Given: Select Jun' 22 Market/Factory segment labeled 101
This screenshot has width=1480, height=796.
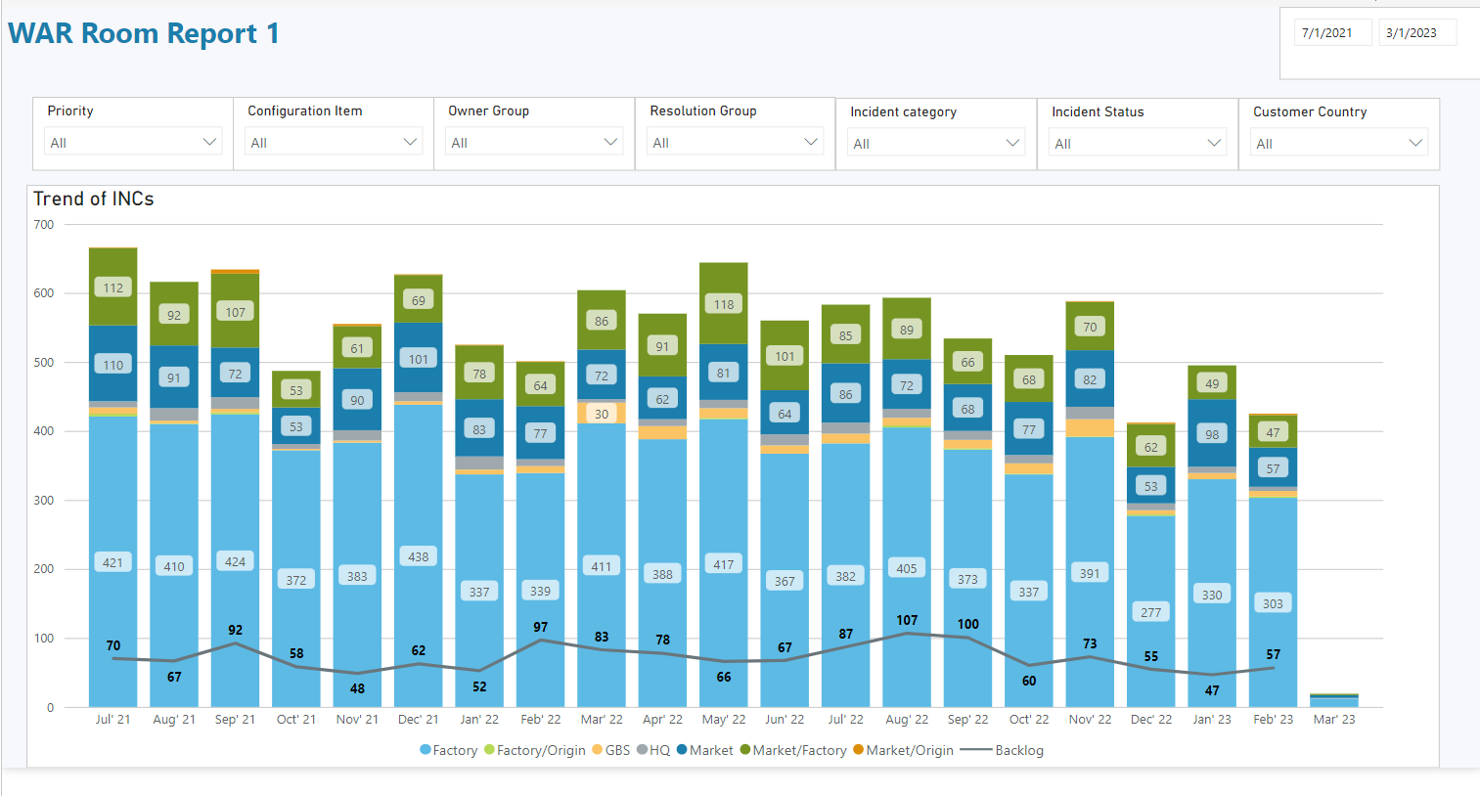Looking at the screenshot, I should pos(785,356).
